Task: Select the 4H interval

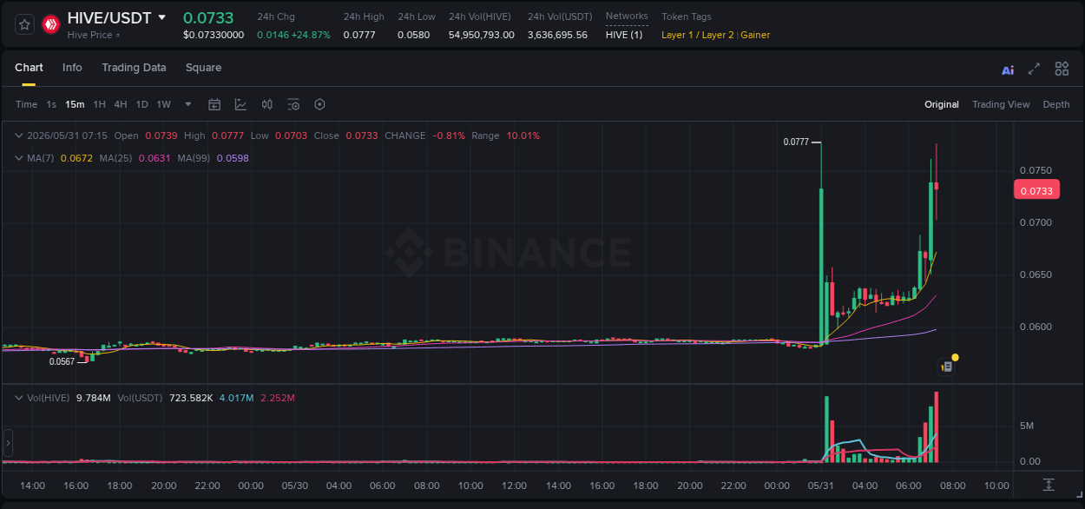Action: (x=121, y=104)
